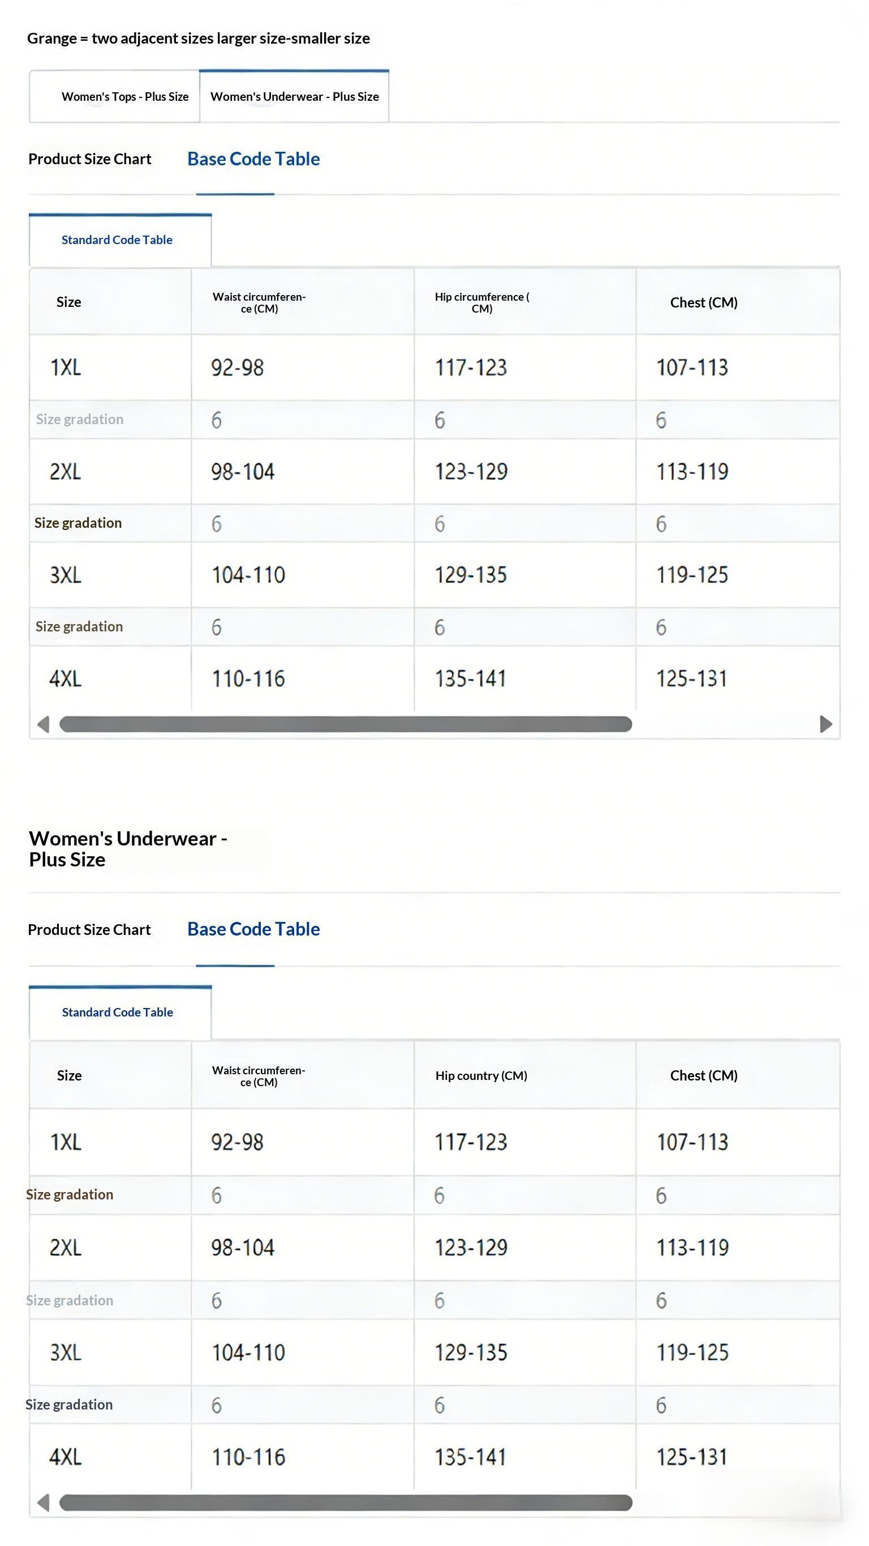Click the left scroll arrow in the lower table
This screenshot has width=869, height=1546.
click(43, 1503)
